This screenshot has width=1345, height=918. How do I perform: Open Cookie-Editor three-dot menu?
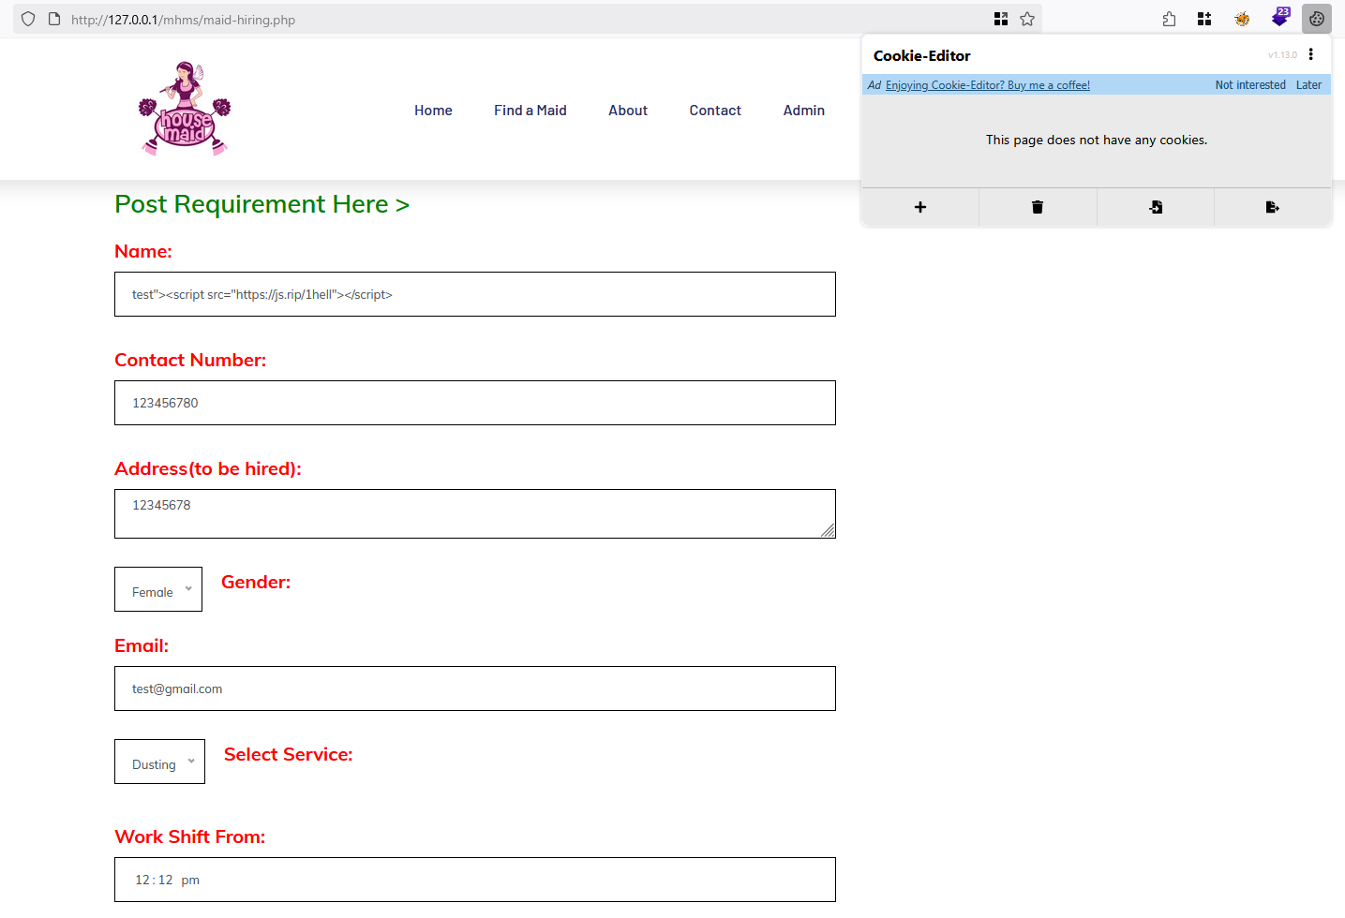click(1311, 54)
